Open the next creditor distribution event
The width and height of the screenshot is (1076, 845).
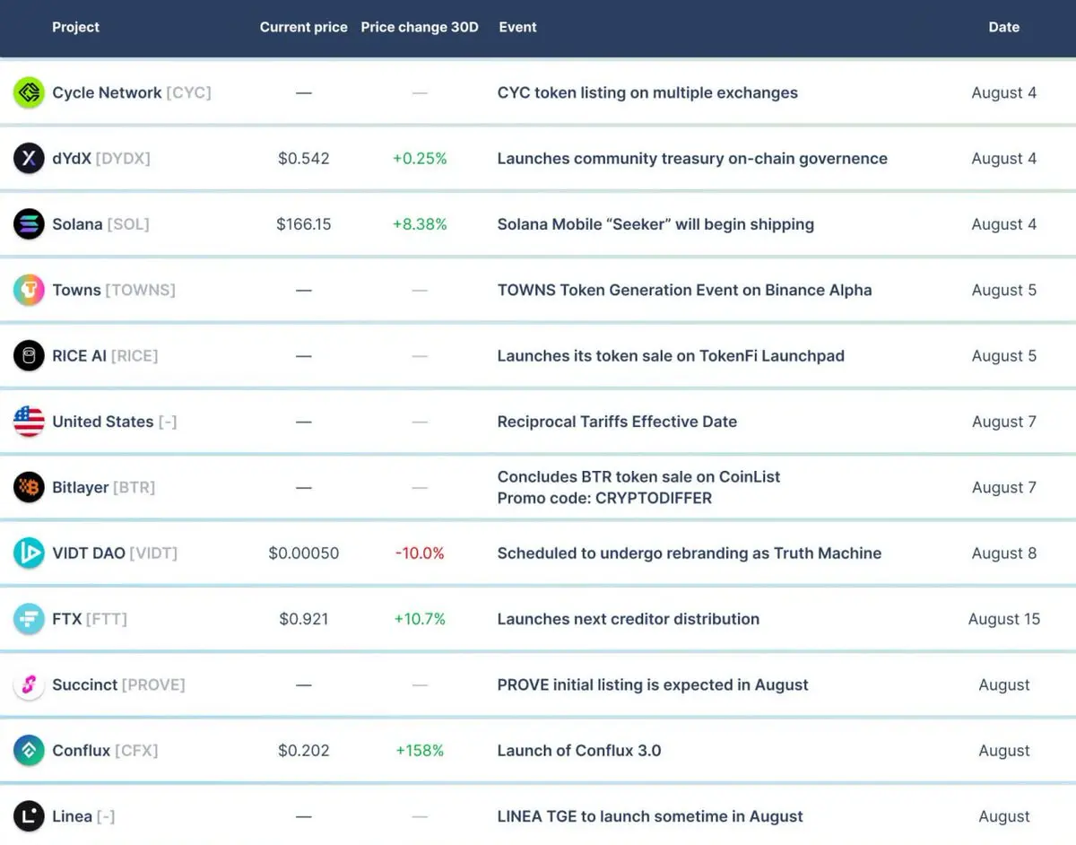(x=629, y=619)
